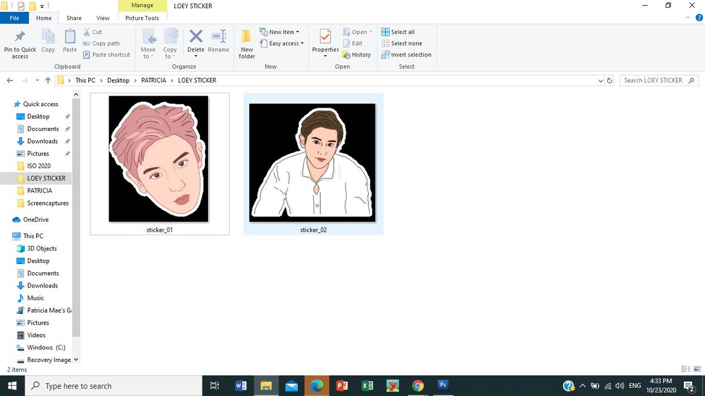Select Windows (C:) drive

(46, 347)
